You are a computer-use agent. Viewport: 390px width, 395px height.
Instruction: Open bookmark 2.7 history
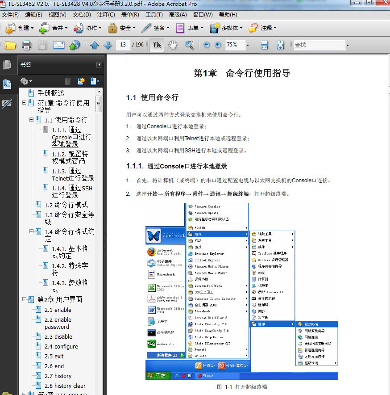[x=58, y=376]
